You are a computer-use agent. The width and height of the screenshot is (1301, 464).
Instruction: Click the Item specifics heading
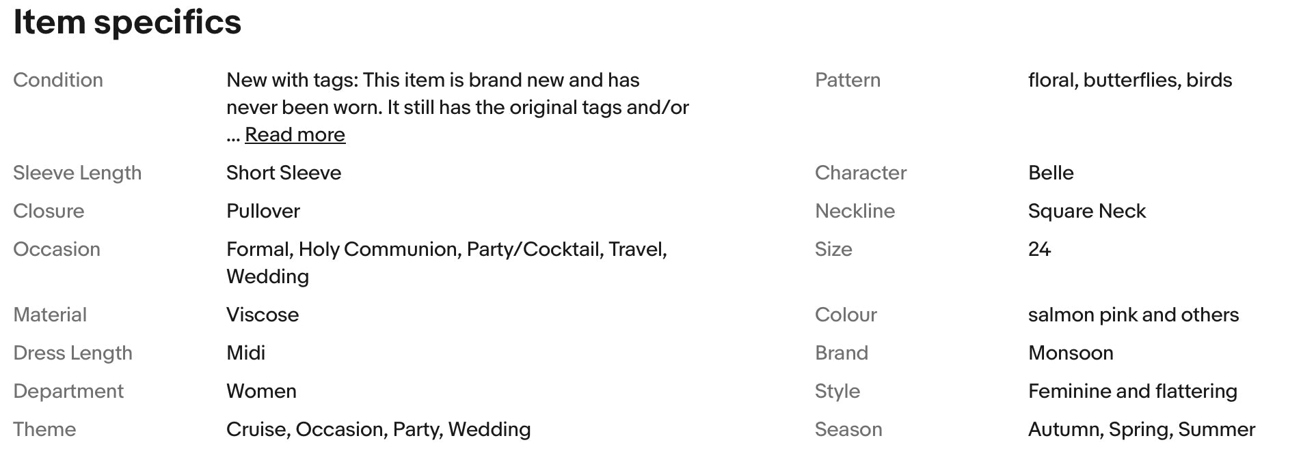[x=127, y=22]
